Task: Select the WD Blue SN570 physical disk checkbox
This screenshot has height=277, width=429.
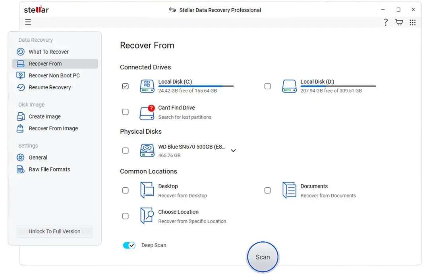Action: pyautogui.click(x=126, y=151)
